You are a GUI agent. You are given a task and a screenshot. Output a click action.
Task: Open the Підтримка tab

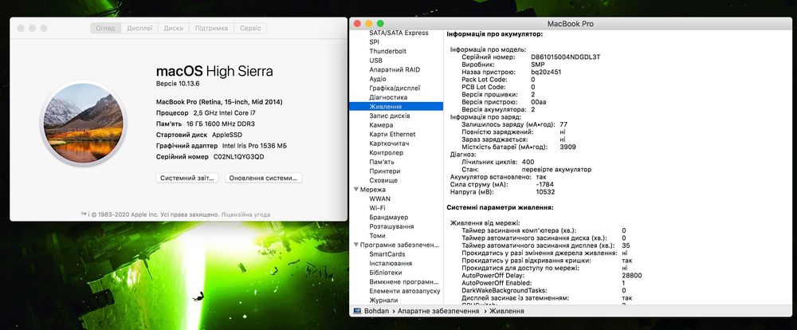tap(211, 29)
